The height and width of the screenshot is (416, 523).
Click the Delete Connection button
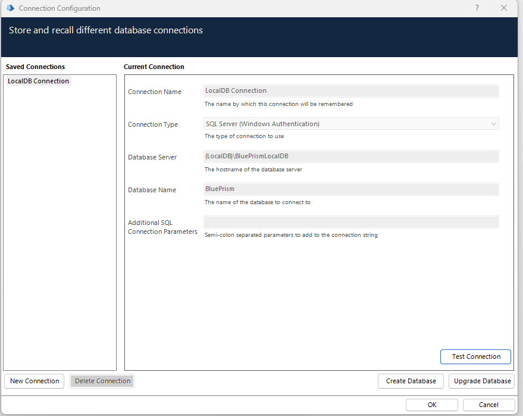[x=102, y=381]
